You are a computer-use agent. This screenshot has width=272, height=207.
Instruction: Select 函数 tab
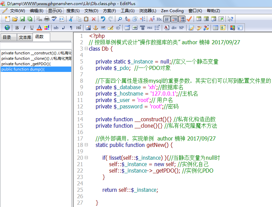[x=41, y=36]
